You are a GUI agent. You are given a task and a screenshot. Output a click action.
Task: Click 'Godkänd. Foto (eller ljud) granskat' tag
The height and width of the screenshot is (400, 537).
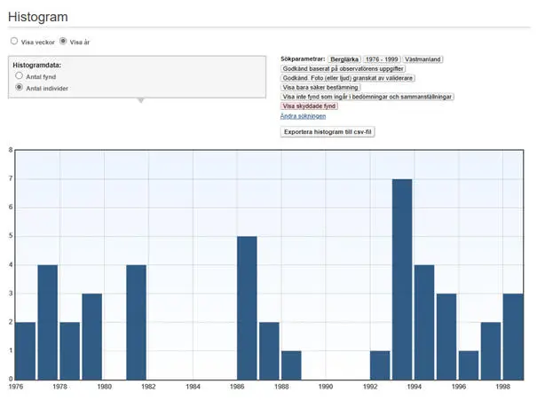tap(346, 78)
